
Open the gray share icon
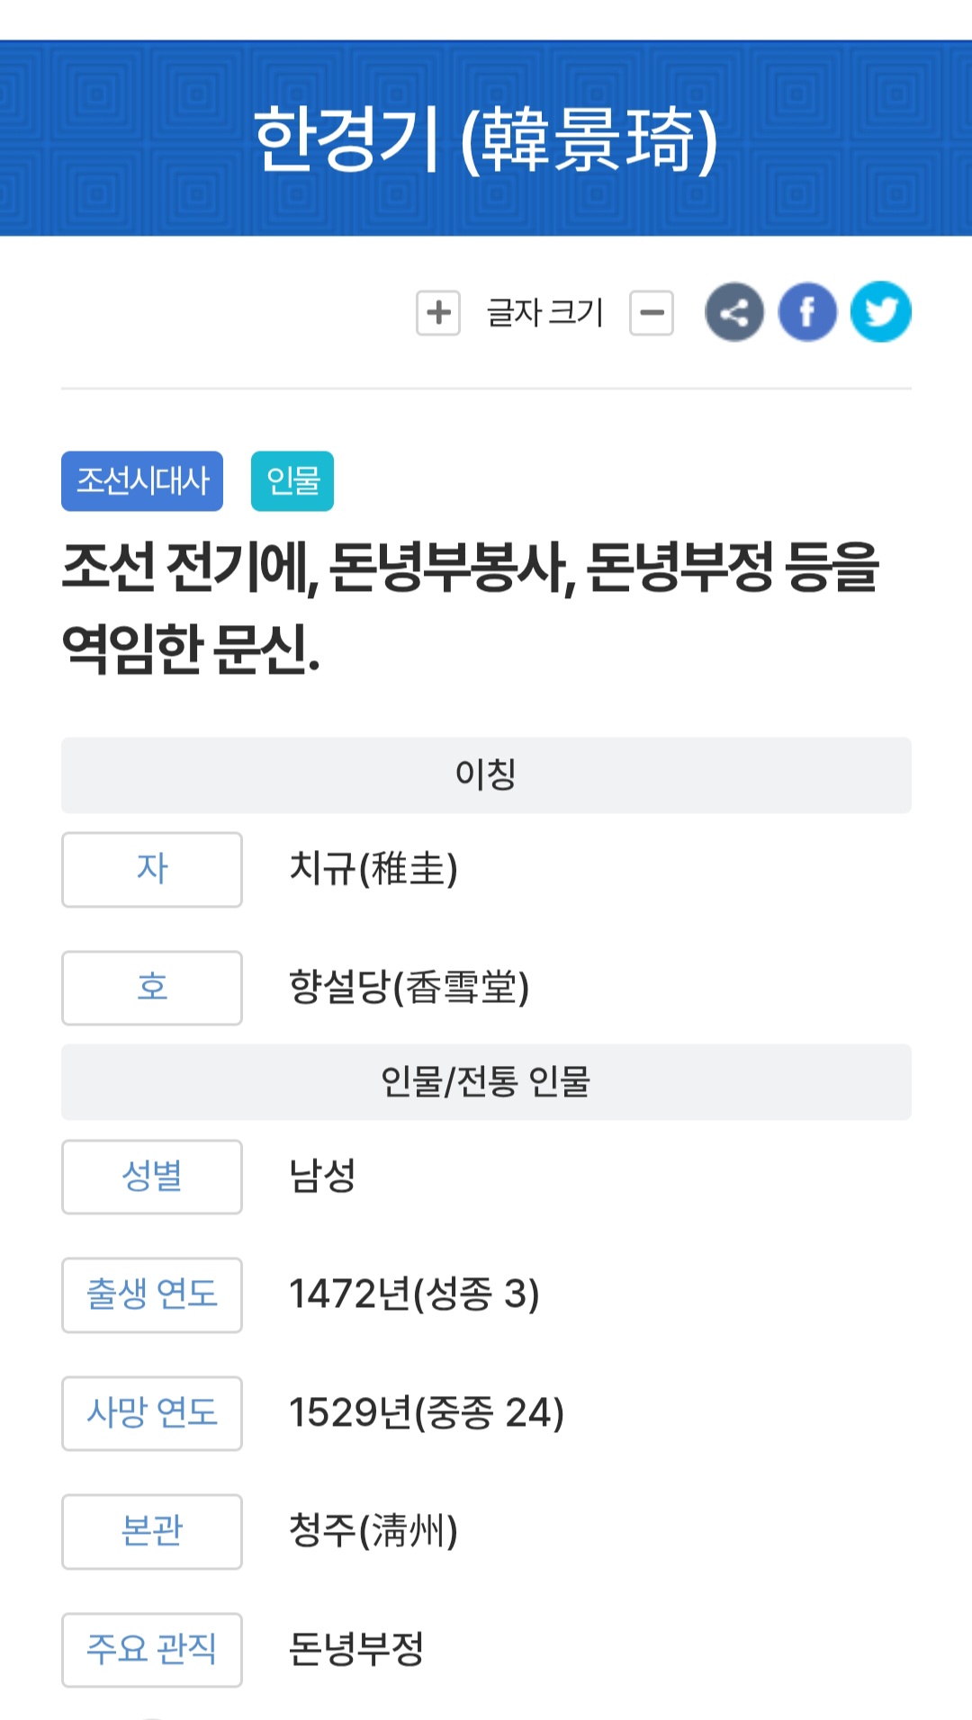(x=734, y=313)
